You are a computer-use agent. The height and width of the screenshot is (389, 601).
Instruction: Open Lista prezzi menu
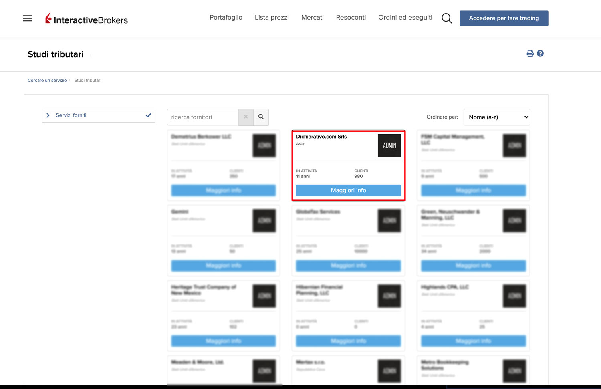pos(272,18)
